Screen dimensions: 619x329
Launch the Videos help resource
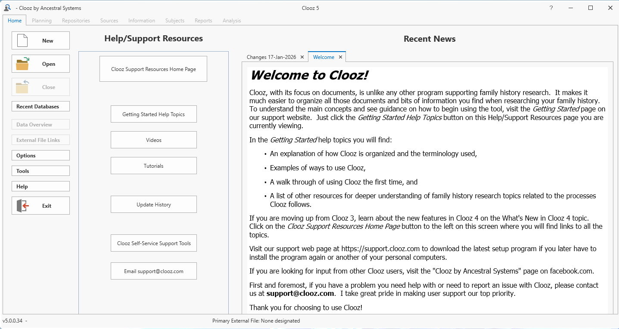tap(153, 140)
